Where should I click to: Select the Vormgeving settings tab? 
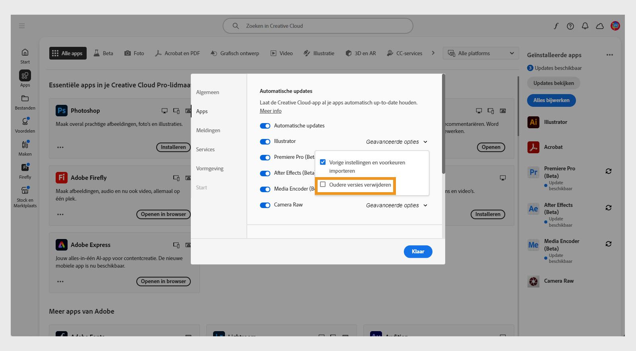pos(209,168)
